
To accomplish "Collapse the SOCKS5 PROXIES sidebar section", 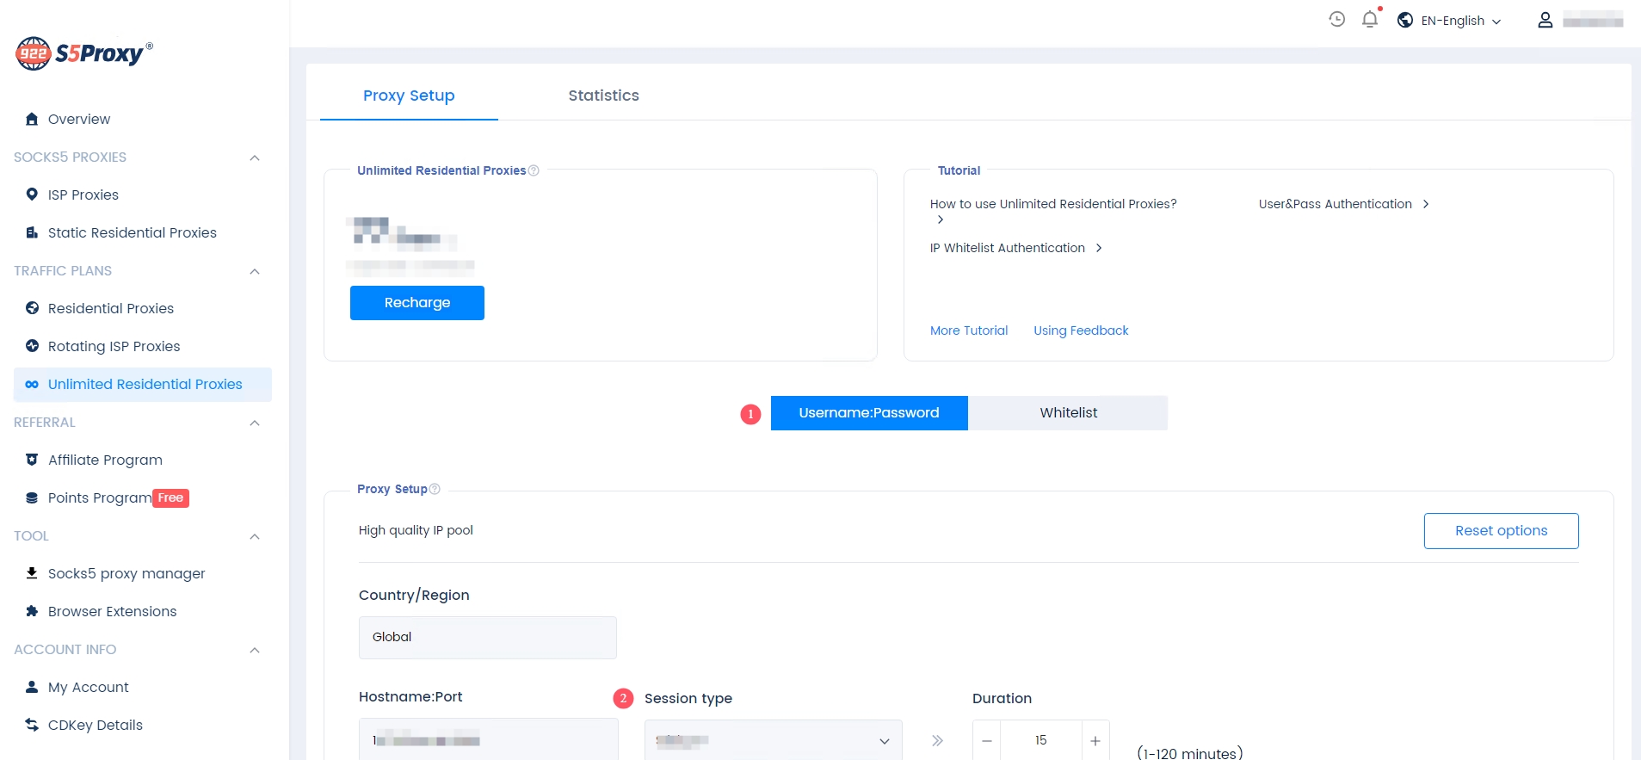I will click(x=254, y=158).
